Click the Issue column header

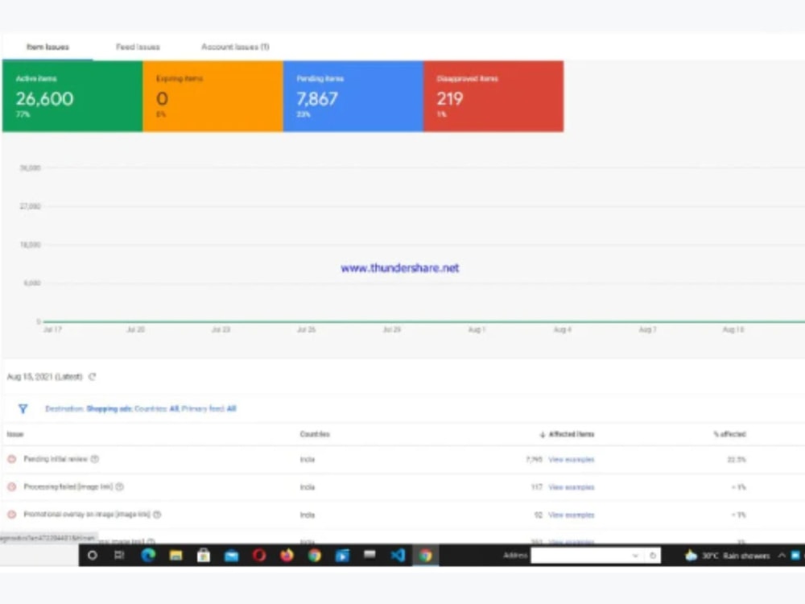click(14, 434)
